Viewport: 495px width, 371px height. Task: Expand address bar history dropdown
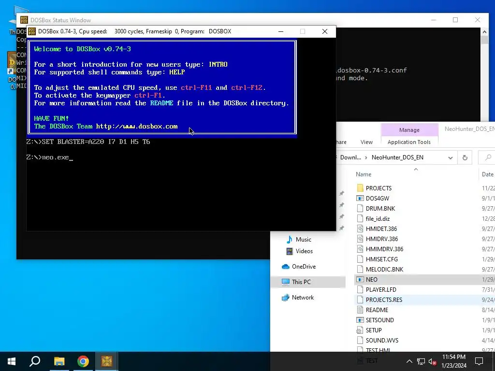coord(450,157)
